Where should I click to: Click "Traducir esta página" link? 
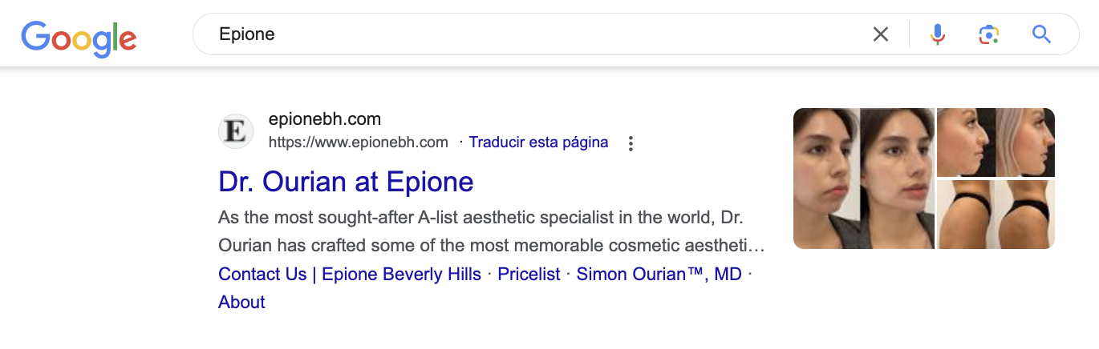(538, 142)
